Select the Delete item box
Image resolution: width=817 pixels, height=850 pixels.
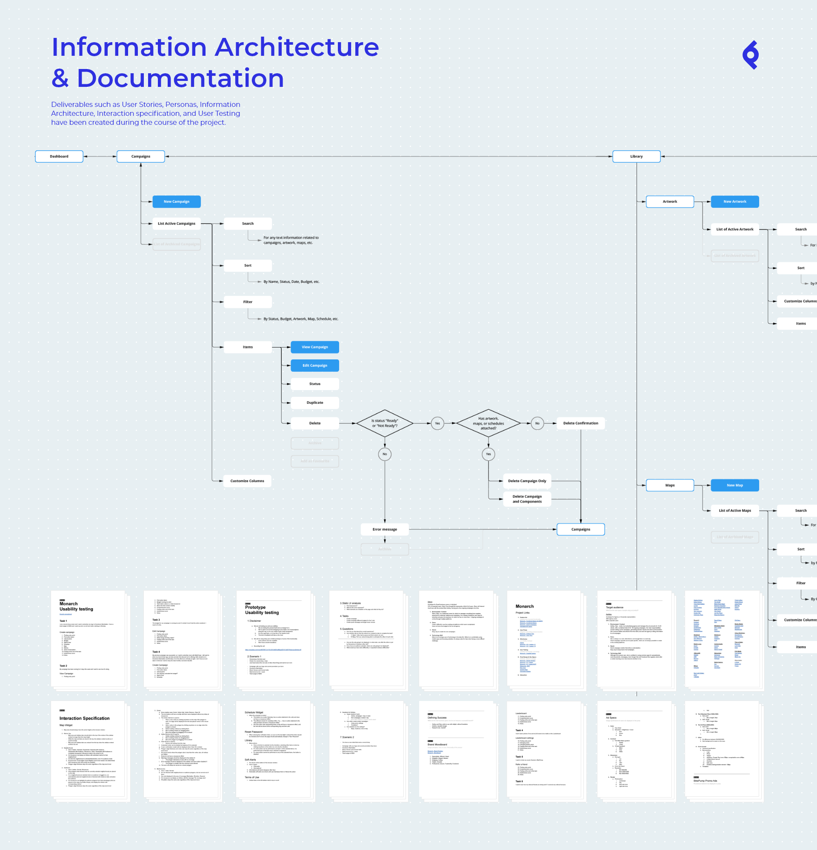point(314,423)
